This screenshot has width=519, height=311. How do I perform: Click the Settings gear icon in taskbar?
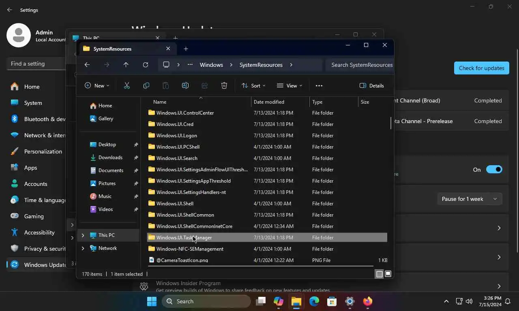(x=350, y=301)
